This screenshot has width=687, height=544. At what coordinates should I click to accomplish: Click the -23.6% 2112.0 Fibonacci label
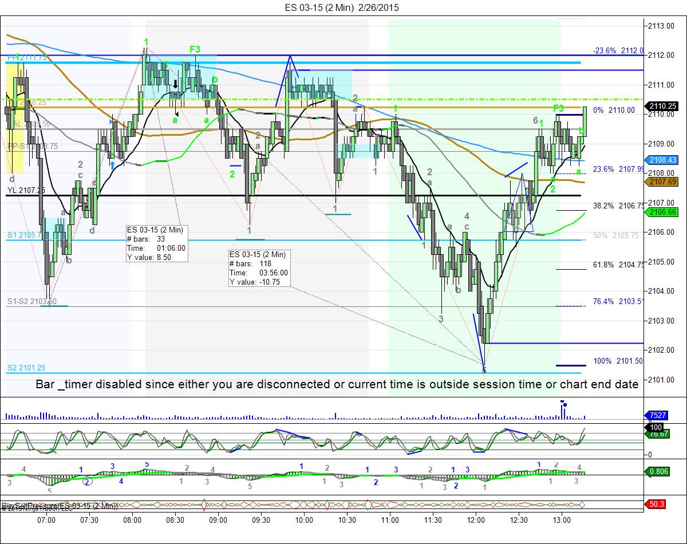618,50
